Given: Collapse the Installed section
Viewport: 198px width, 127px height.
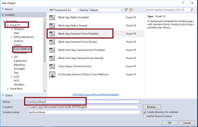Looking at the screenshot, I should (3, 15).
